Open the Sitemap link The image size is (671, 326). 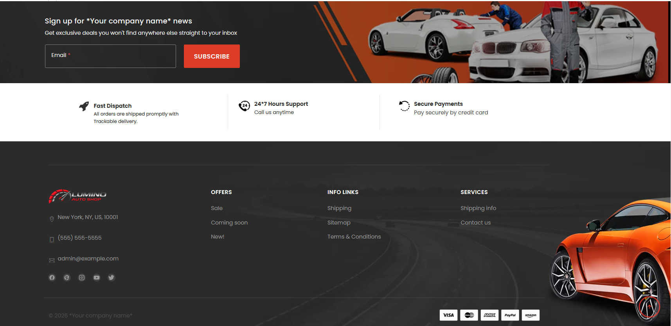pyautogui.click(x=339, y=223)
